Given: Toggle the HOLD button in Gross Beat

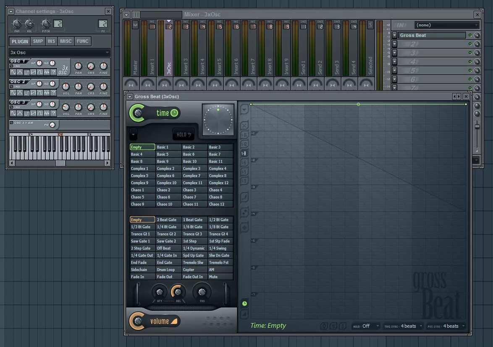Looking at the screenshot, I should [x=184, y=134].
